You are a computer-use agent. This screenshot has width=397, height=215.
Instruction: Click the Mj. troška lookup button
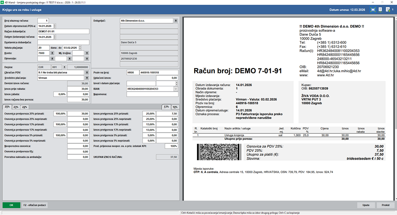87,53
